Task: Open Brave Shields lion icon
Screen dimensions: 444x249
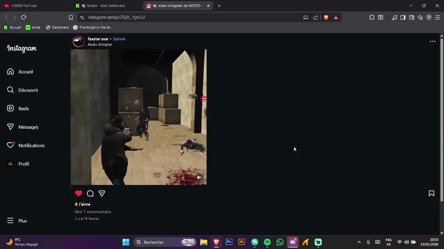Action: pos(326,17)
